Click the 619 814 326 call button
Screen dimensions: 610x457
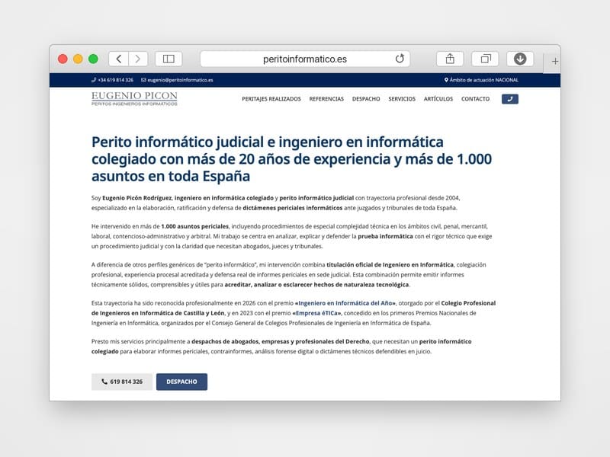[122, 382]
